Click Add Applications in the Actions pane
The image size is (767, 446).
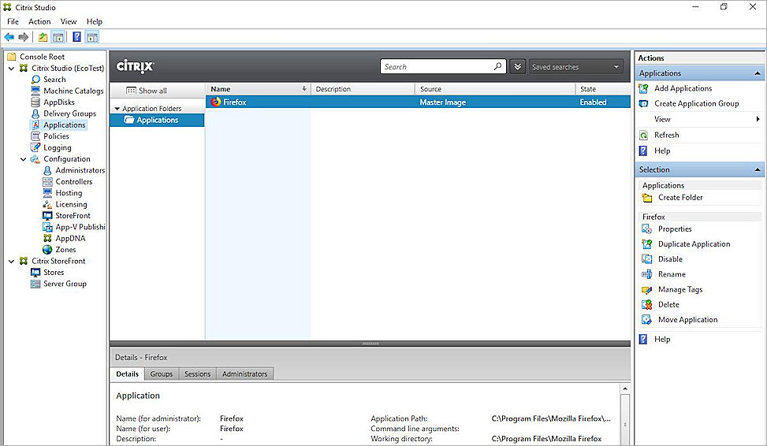683,88
